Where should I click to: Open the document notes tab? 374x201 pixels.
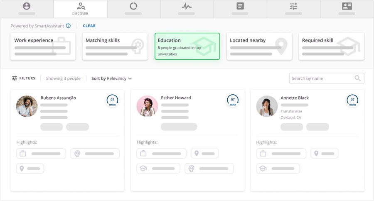[x=240, y=9]
